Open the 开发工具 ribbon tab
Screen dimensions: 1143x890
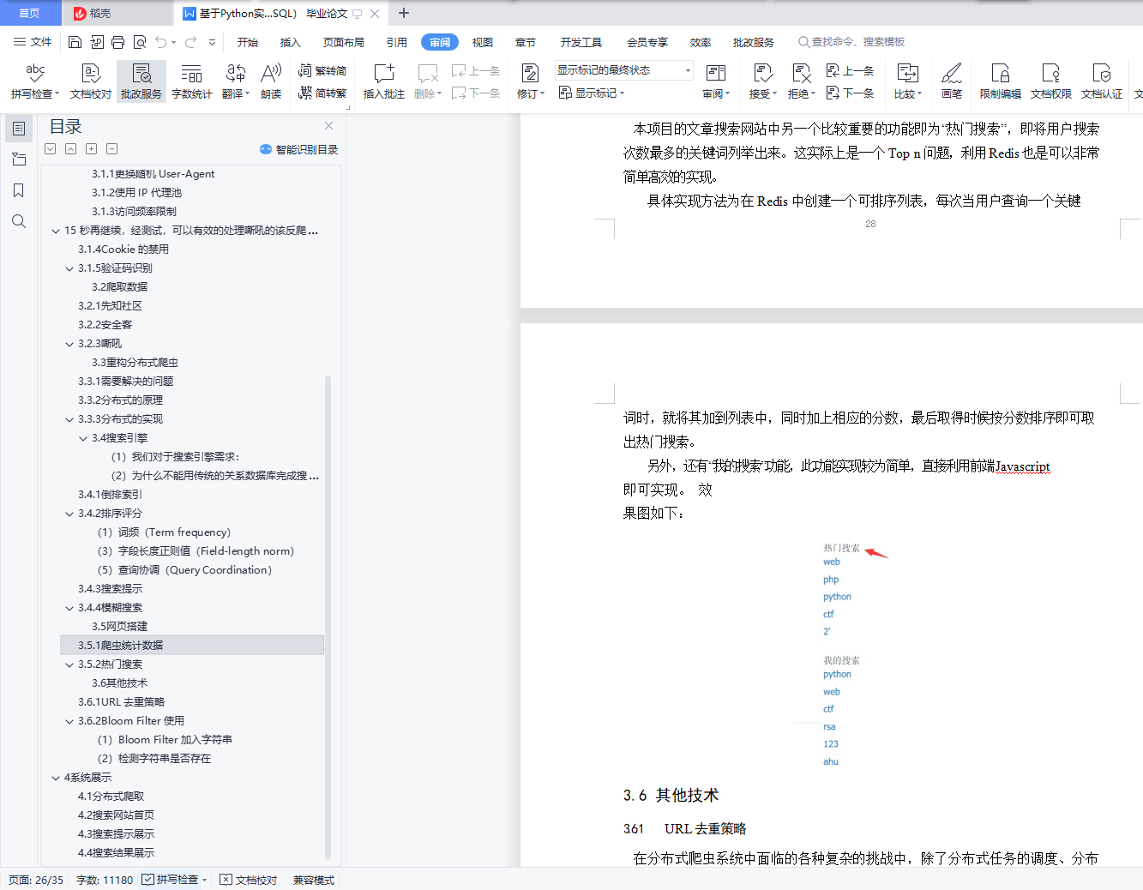581,42
